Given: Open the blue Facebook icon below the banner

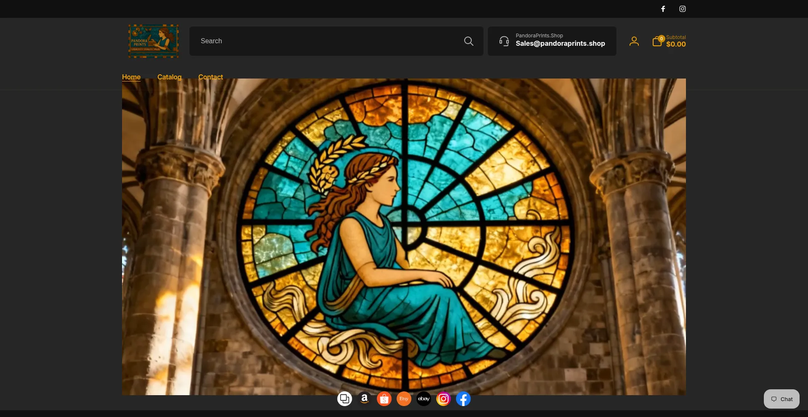Looking at the screenshot, I should point(463,399).
